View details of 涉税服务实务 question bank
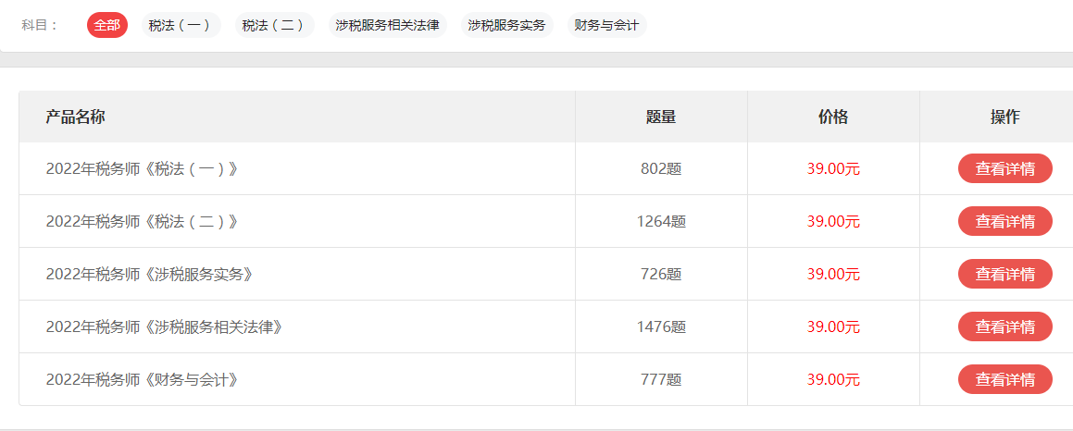The width and height of the screenshot is (1073, 431). [1004, 274]
